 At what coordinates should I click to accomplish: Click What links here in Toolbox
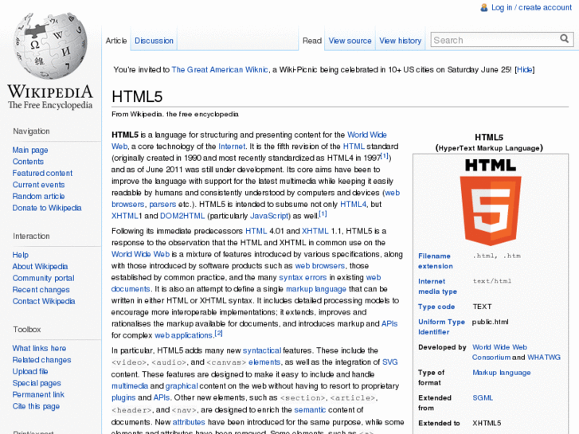click(39, 348)
